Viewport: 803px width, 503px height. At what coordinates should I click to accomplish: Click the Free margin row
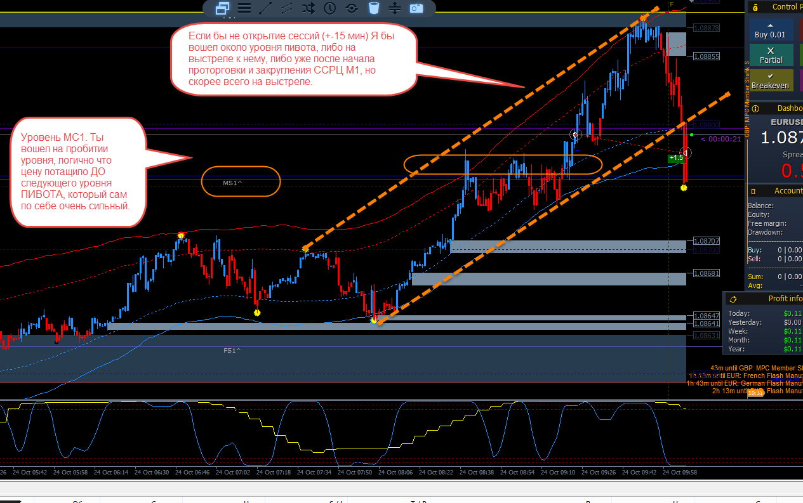[774, 223]
